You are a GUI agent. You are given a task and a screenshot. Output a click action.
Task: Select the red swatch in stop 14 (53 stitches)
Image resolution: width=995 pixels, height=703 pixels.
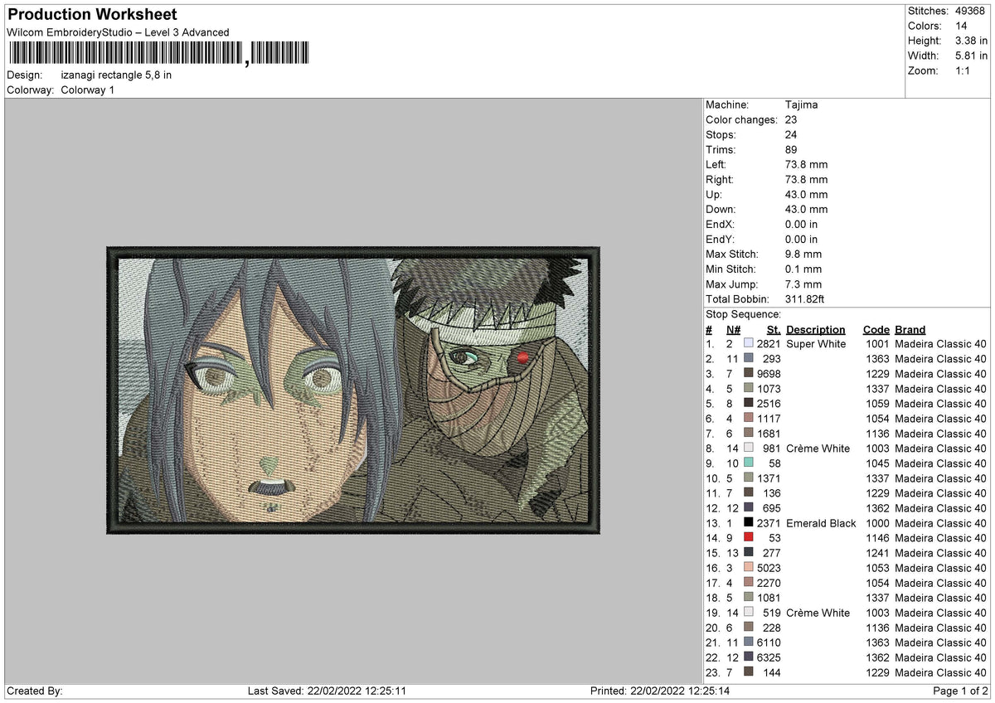[x=749, y=538]
